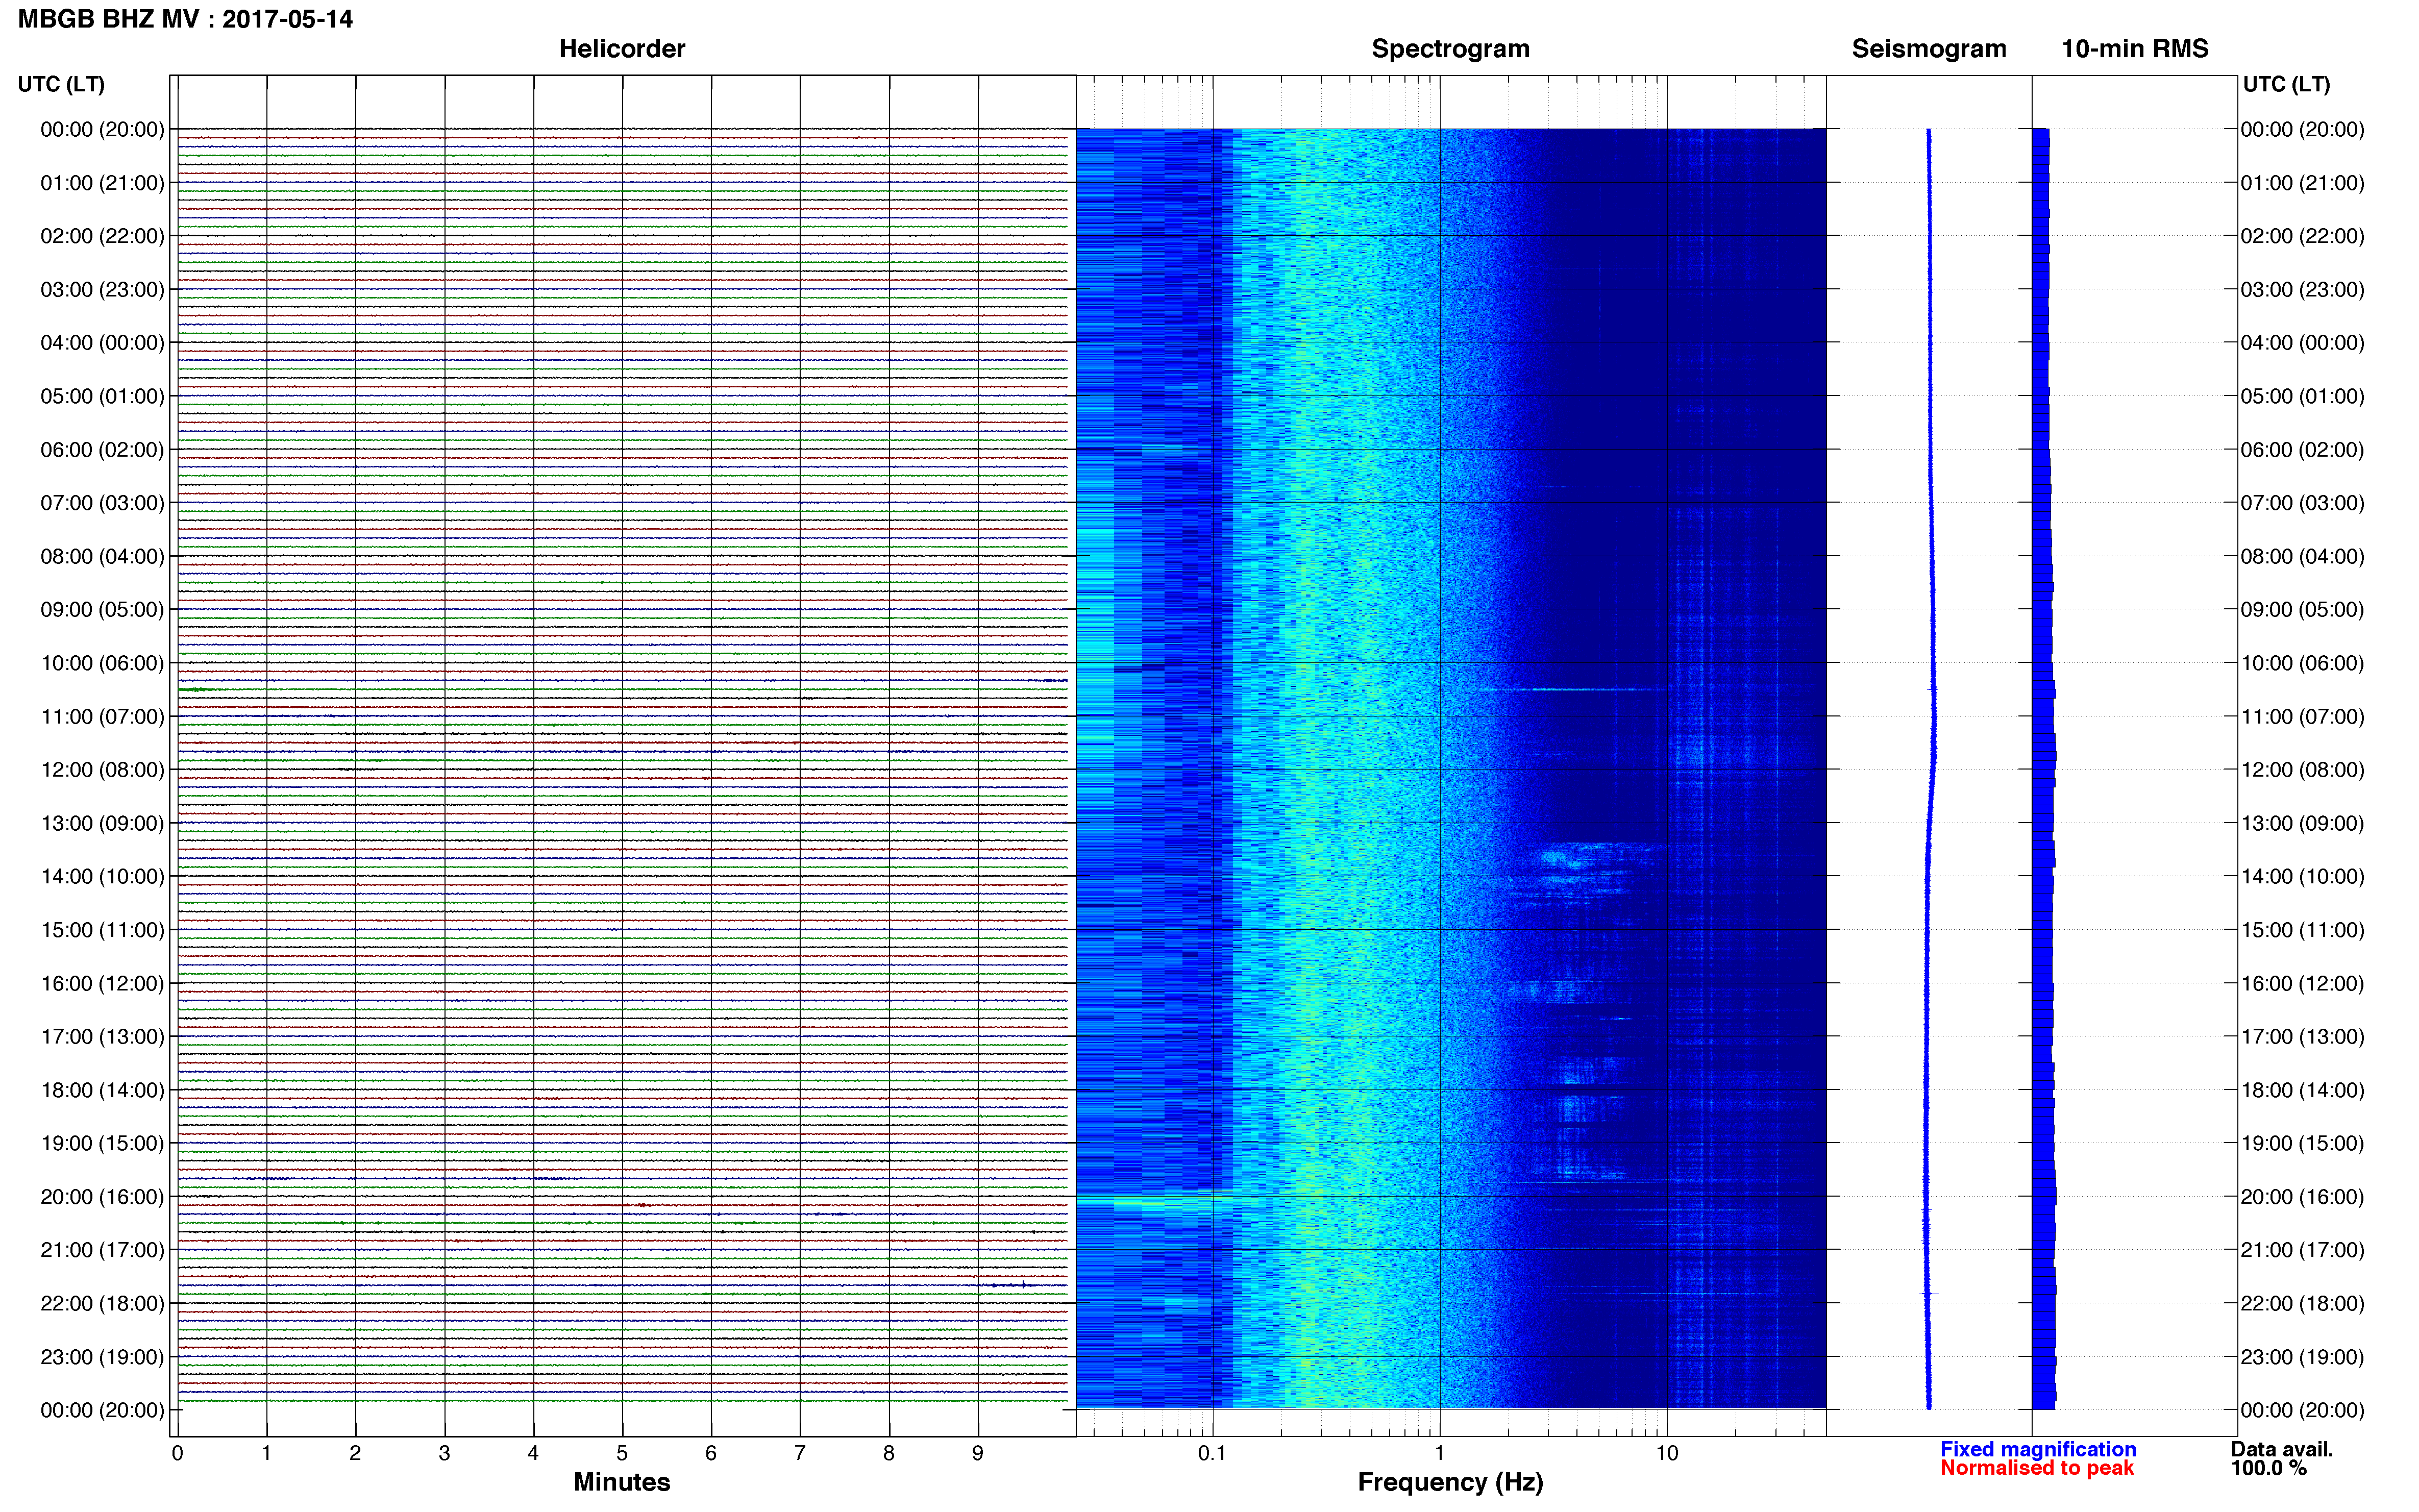Click left time label '16:00 (12:00)'
Image resolution: width=2419 pixels, height=1512 pixels.
coord(102,983)
